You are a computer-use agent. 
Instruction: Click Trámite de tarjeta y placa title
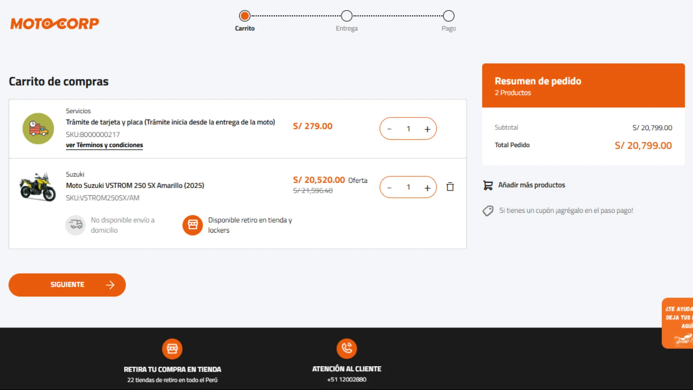point(170,122)
